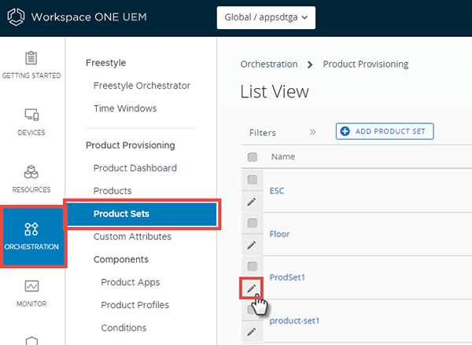Tick the checkbox for the Floor row
Image resolution: width=472 pixels, height=345 pixels.
253,223
